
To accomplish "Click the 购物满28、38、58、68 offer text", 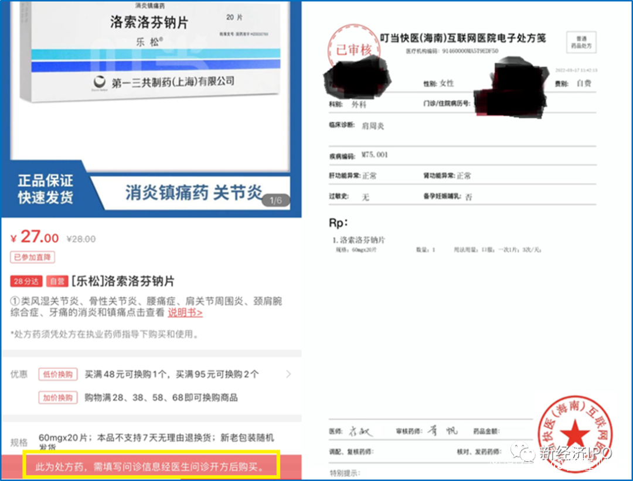I will coord(161,397).
